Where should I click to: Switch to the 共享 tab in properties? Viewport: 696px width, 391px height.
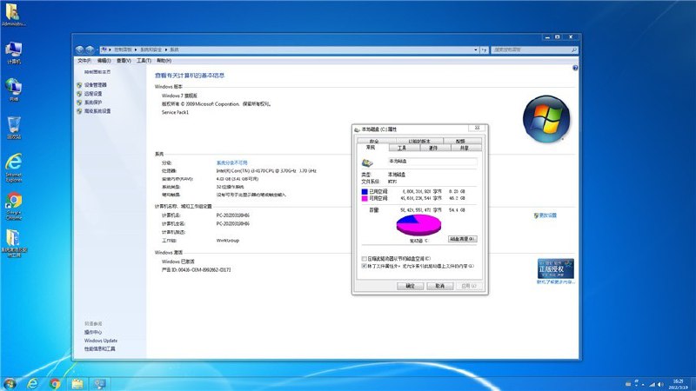point(464,149)
